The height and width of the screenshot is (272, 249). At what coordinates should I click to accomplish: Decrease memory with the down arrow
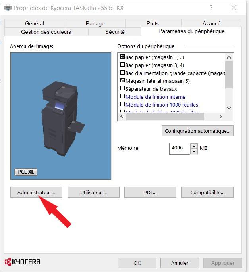point(194,151)
